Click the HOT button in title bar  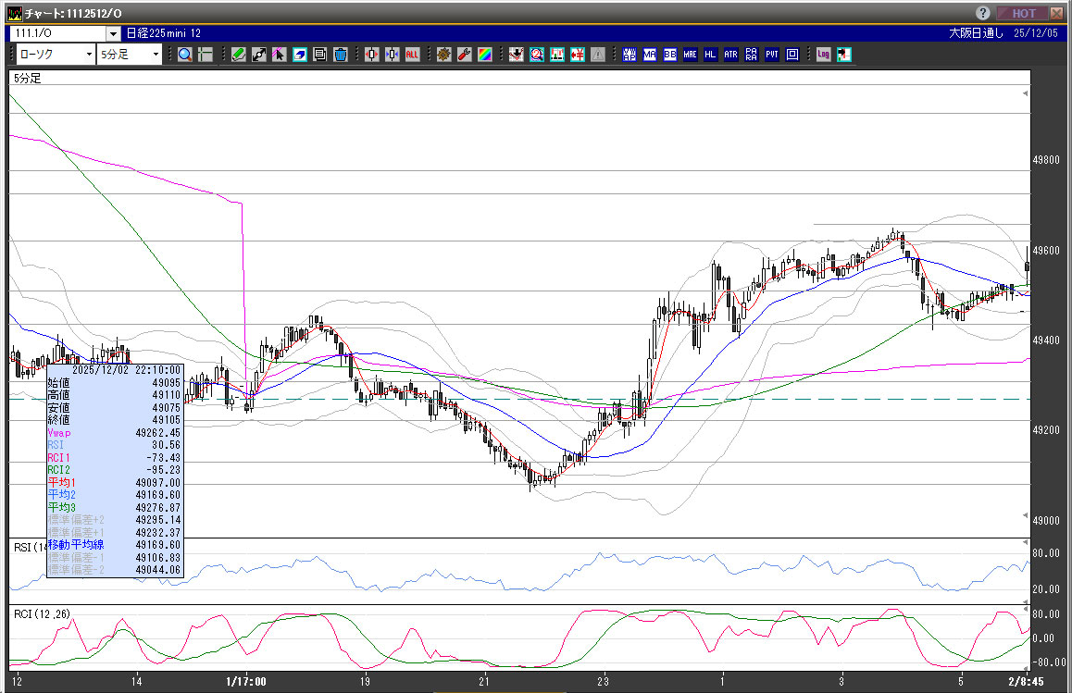tap(1024, 13)
